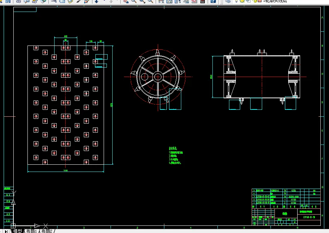This screenshot has height=233, width=329.
Task: Click the last-tab navigation arrow
Action: [x=6, y=231]
